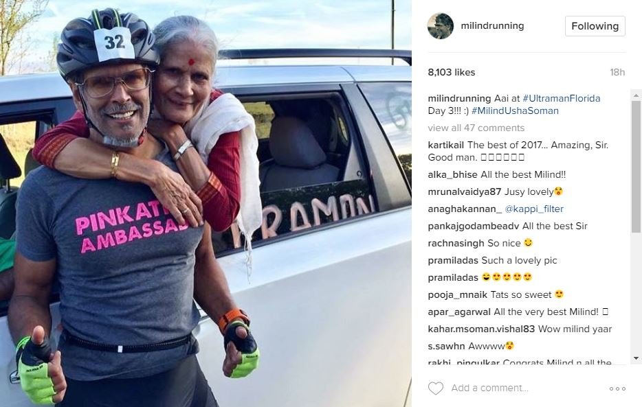Screen dimensions: 642x407
Task: Click the post photo
Action: (x=206, y=203)
